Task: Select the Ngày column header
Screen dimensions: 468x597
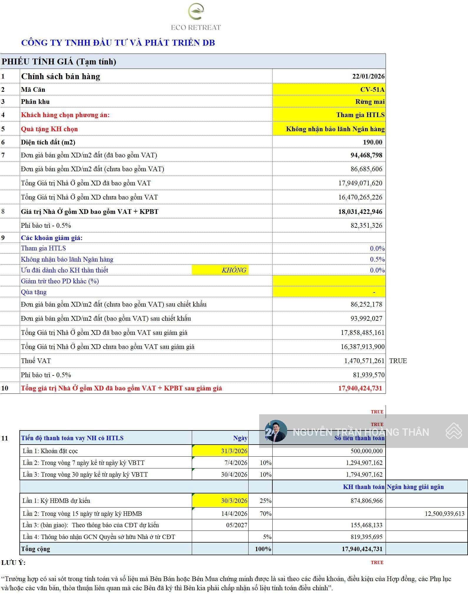Action: point(240,438)
